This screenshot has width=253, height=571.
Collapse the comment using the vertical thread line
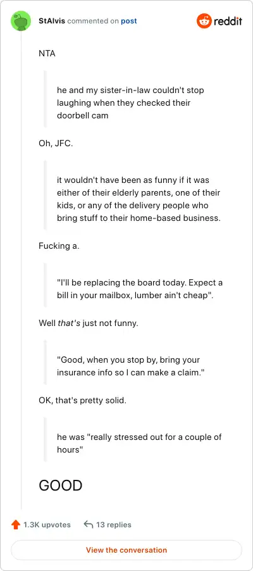click(21, 270)
